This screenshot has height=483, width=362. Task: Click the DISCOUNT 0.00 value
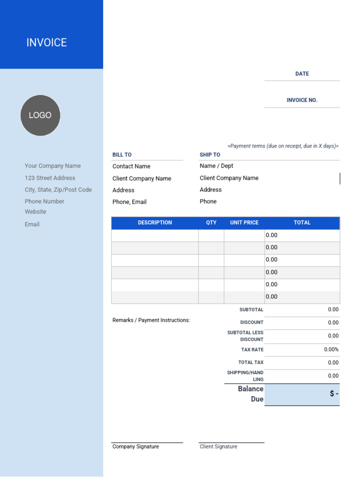click(333, 323)
